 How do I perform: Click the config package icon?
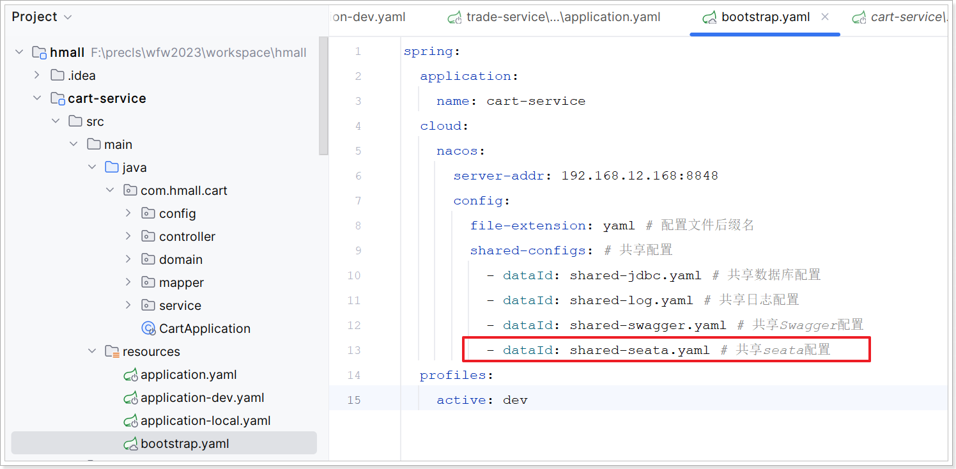148,213
